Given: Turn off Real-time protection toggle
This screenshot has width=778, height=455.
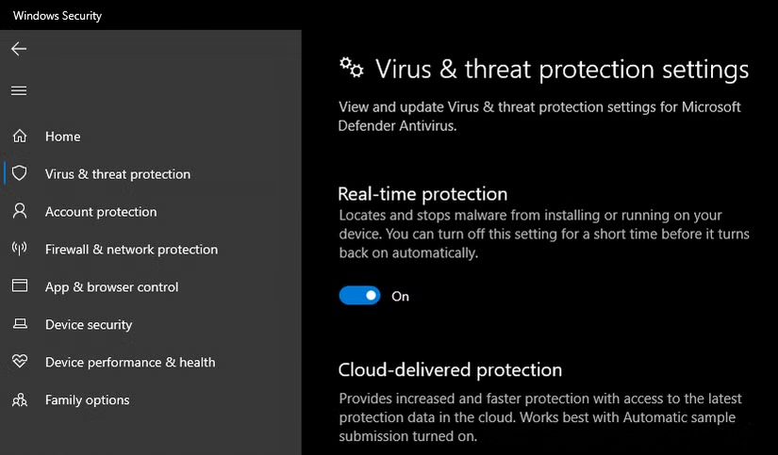Looking at the screenshot, I should coord(359,296).
